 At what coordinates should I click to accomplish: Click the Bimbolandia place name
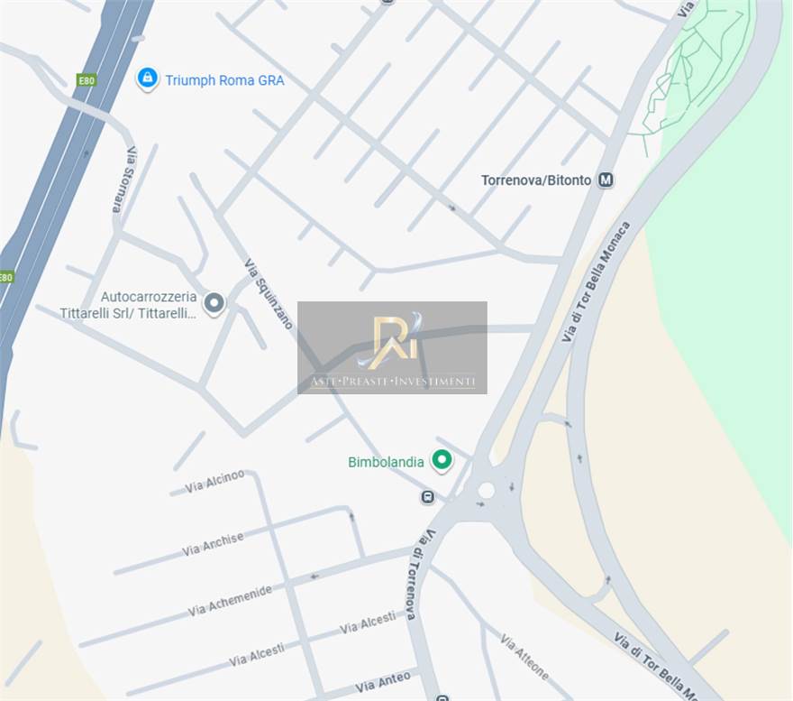(386, 462)
